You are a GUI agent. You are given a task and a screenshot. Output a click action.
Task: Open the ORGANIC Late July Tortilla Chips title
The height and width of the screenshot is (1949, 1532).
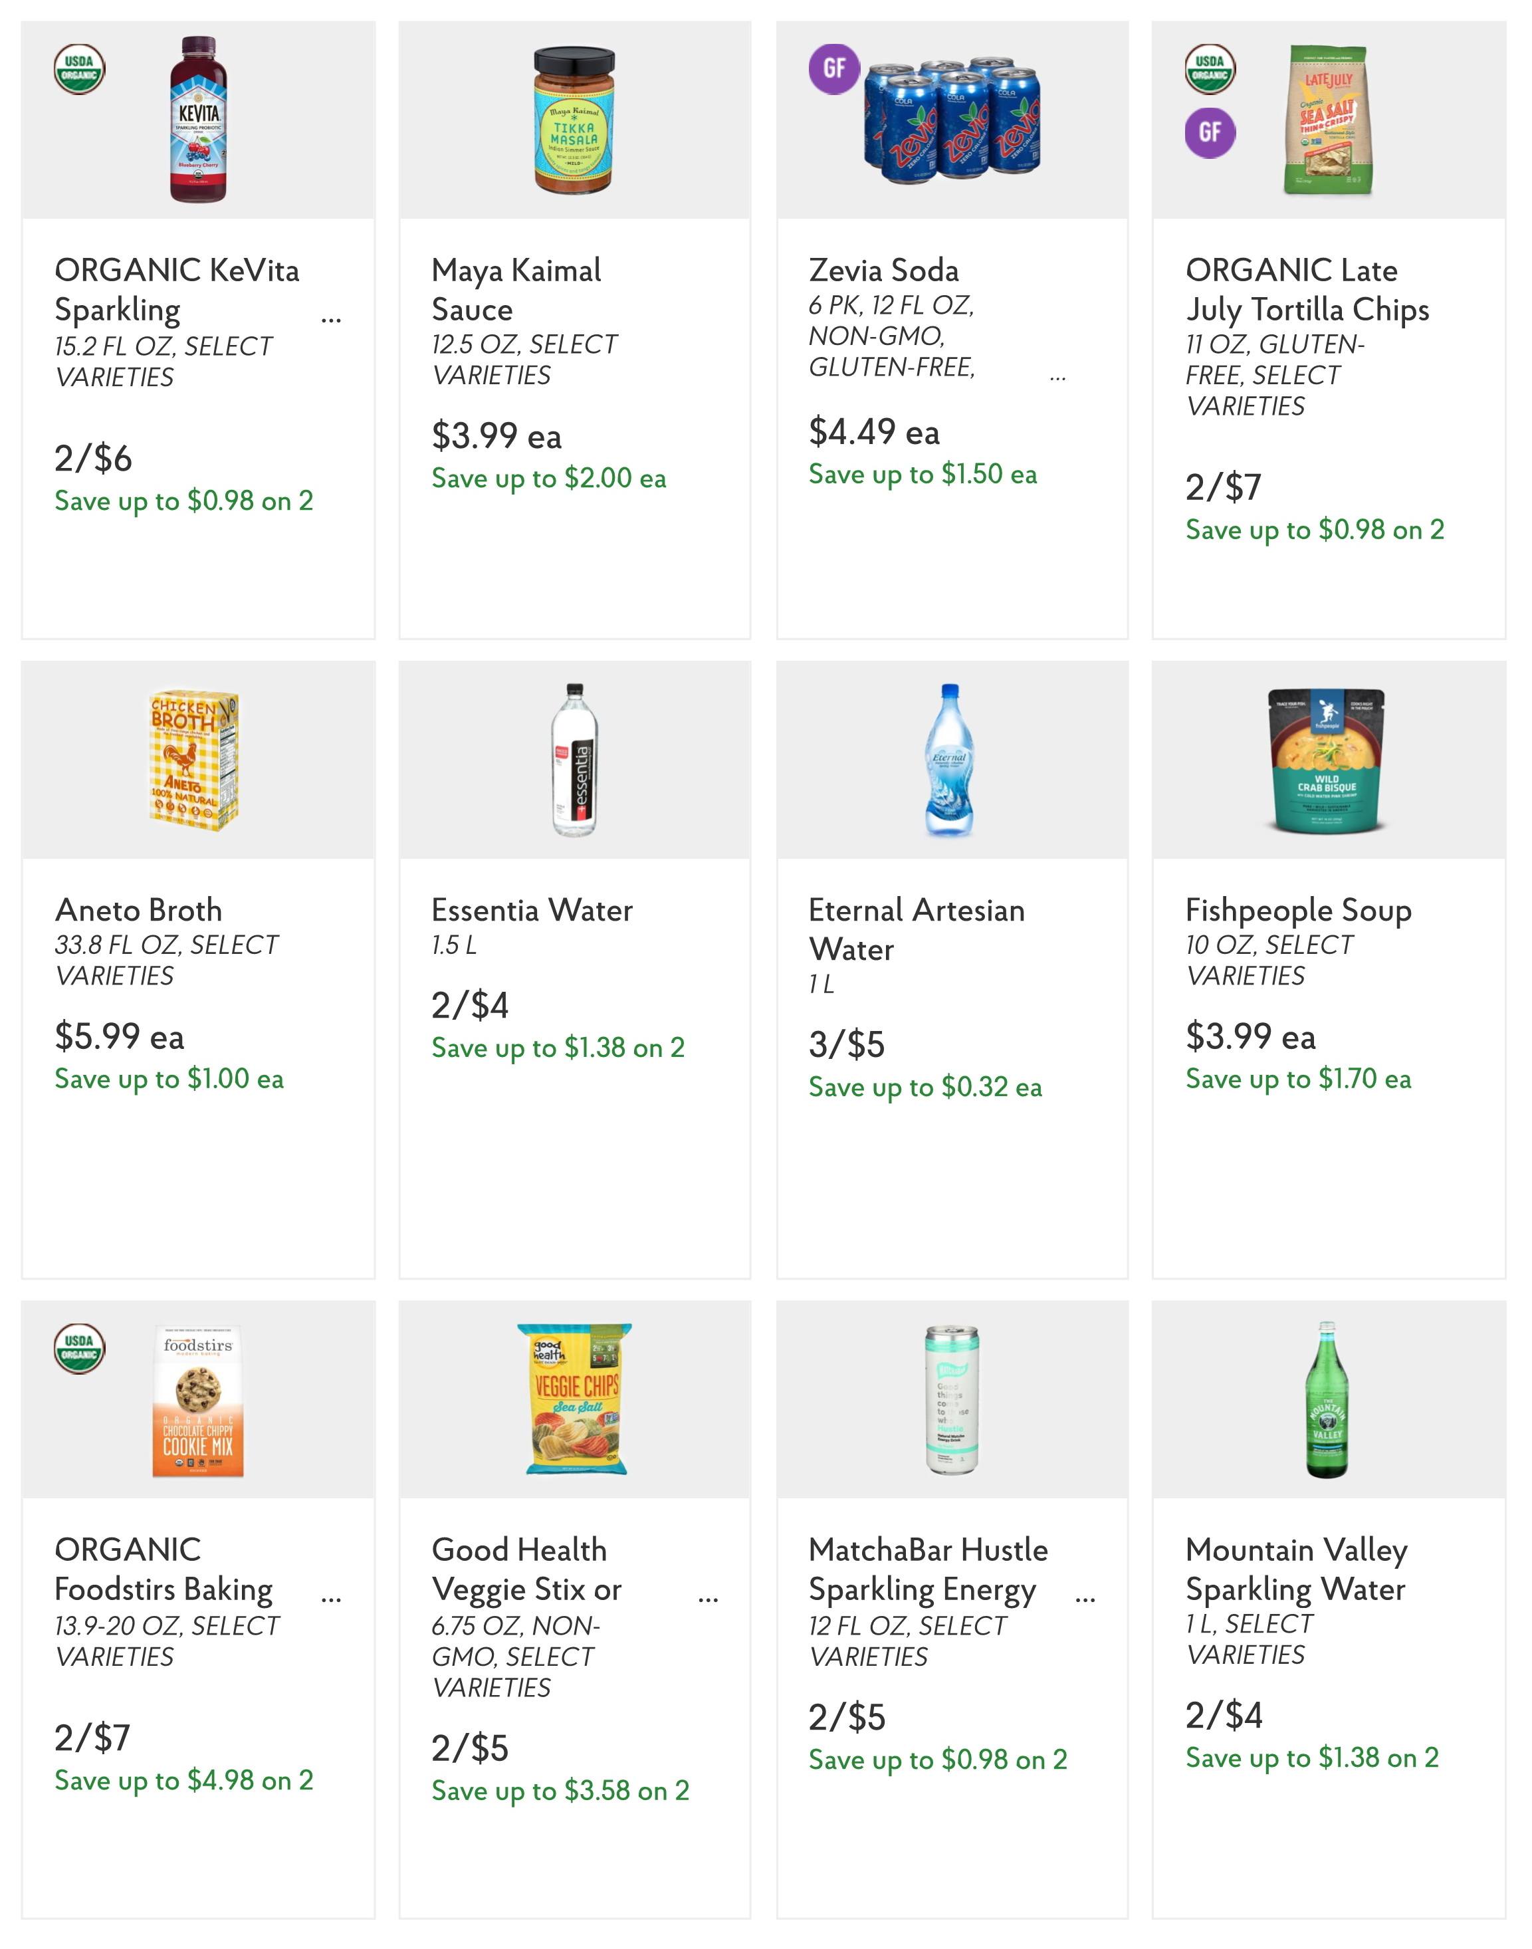pos(1307,290)
